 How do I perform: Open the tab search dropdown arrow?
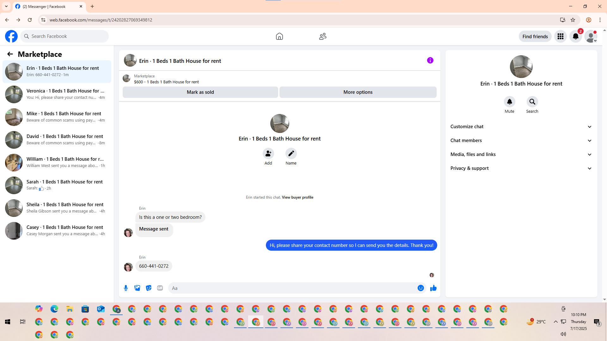pyautogui.click(x=6, y=6)
